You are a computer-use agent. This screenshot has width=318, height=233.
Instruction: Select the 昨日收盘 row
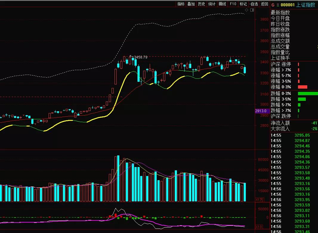[x=294, y=24]
